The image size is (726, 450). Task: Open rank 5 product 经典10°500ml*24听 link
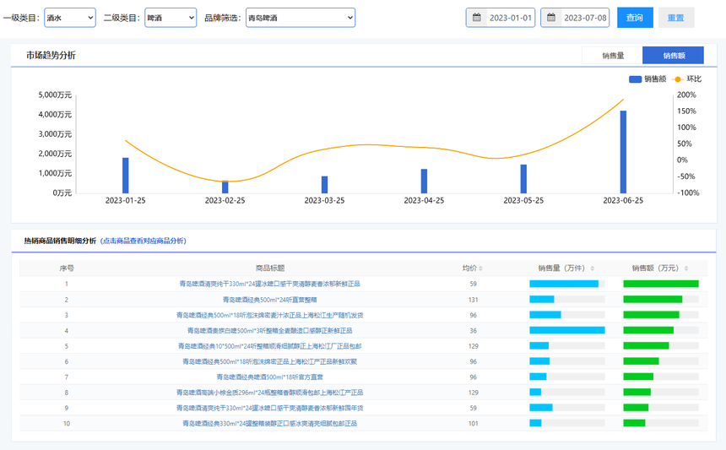(270, 346)
